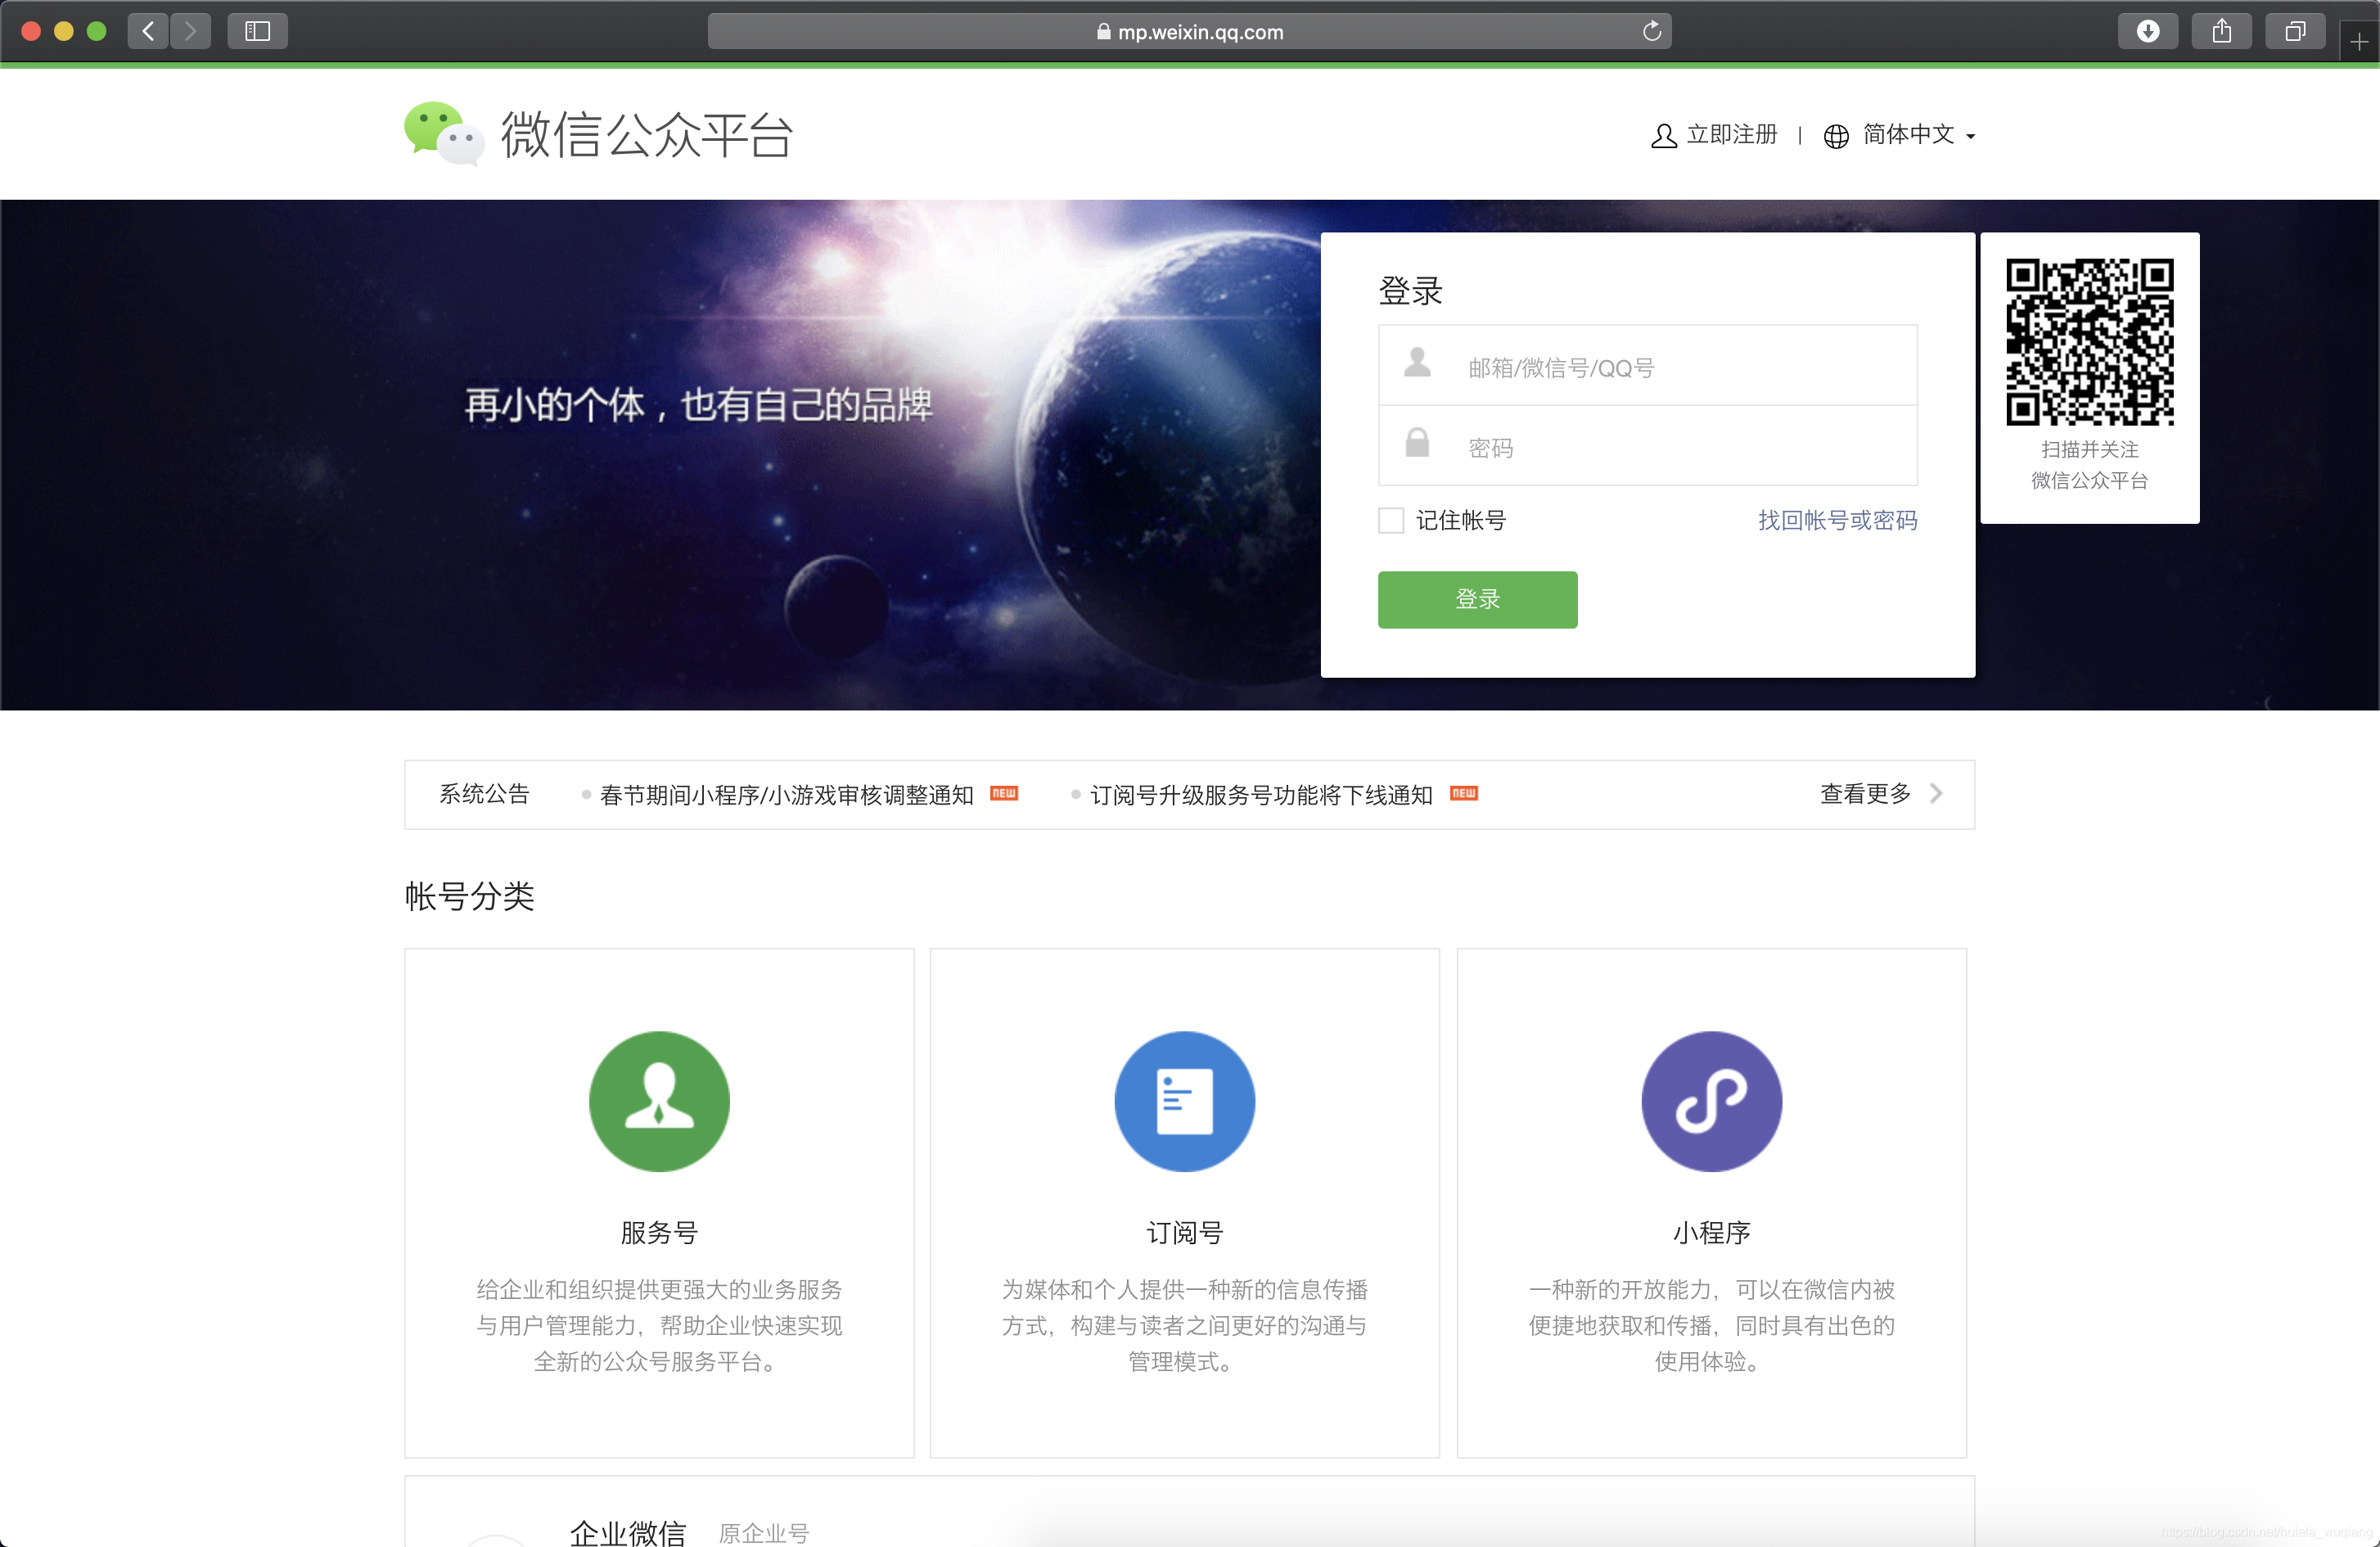Click the person icon next to 立即注册
The width and height of the screenshot is (2380, 1547).
tap(1663, 134)
